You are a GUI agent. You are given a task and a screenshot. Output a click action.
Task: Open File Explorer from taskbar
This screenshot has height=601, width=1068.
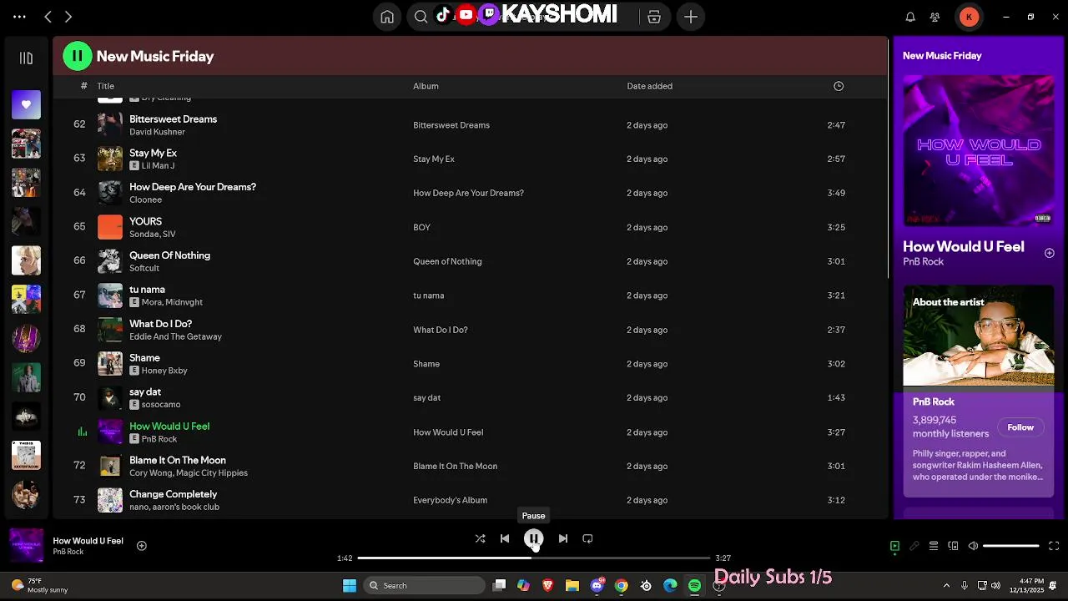pos(572,585)
